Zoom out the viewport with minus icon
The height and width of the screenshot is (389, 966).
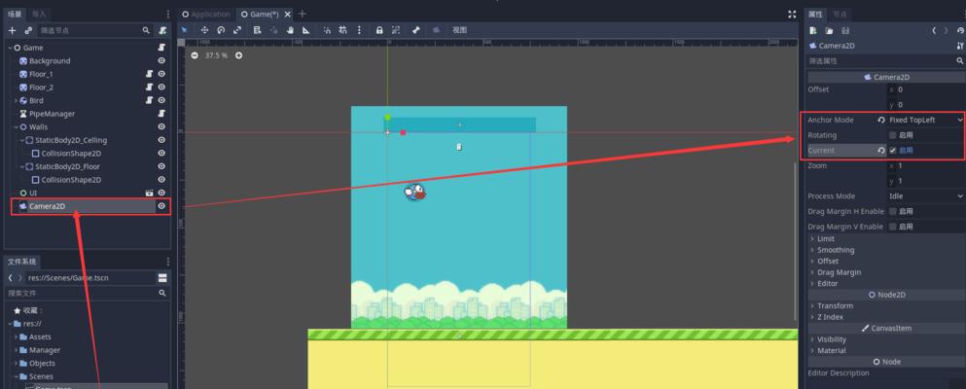195,55
